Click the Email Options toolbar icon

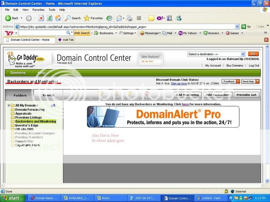[100, 94]
